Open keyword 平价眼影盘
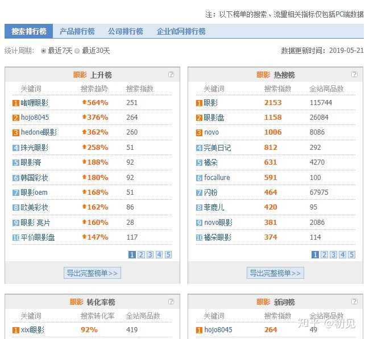Image resolution: width=365 pixels, height=339 pixels. (38, 237)
